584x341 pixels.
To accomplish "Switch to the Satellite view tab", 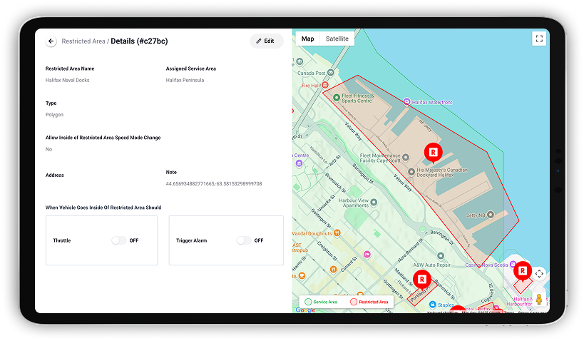I will [337, 39].
